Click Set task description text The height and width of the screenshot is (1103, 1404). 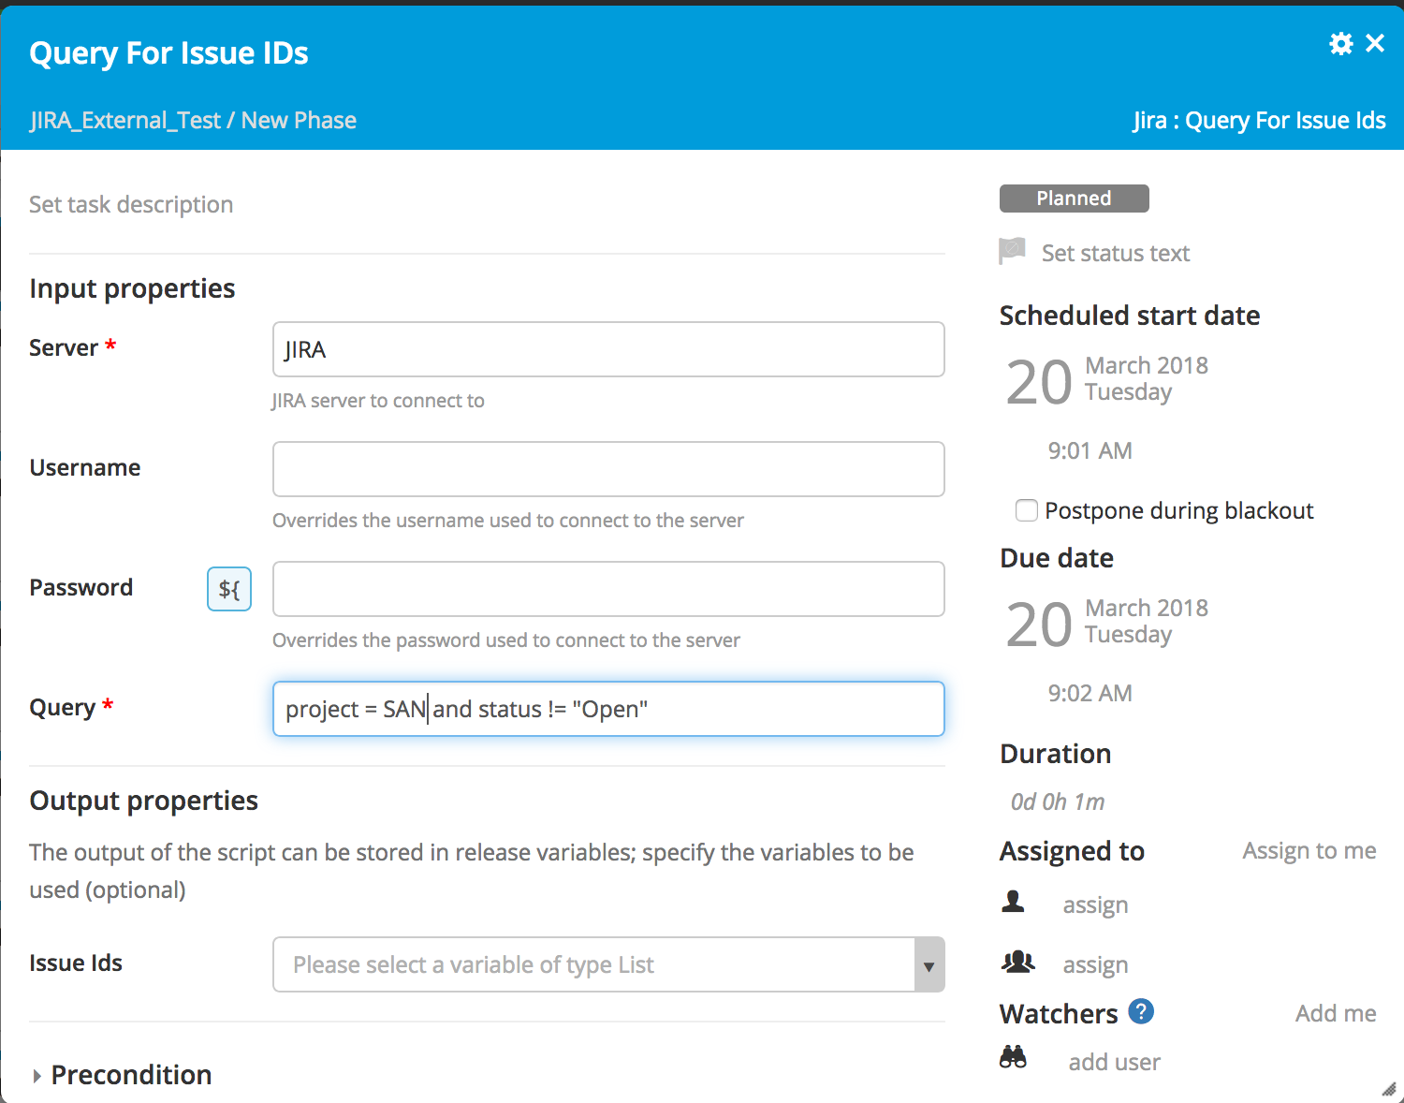point(131,204)
